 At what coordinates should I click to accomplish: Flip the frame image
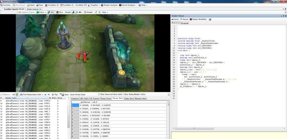55,95
